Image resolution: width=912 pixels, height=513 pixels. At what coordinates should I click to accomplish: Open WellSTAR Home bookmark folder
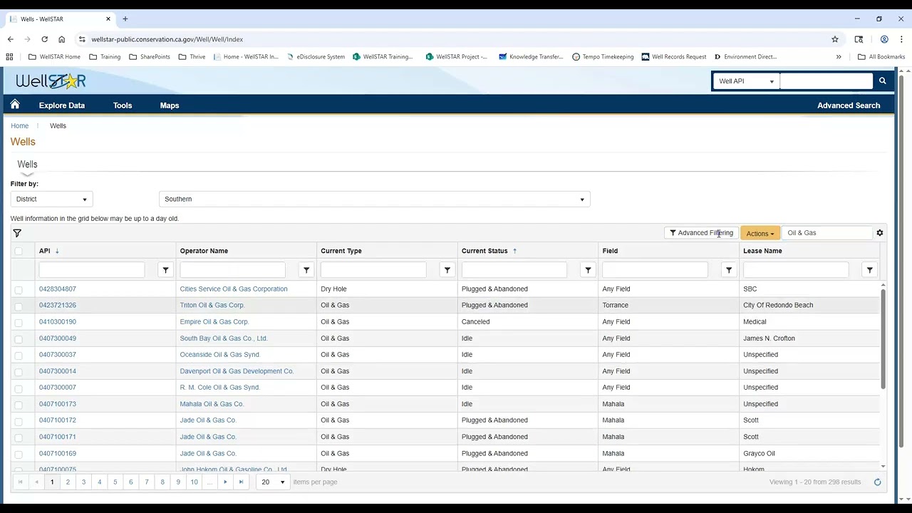pos(55,57)
